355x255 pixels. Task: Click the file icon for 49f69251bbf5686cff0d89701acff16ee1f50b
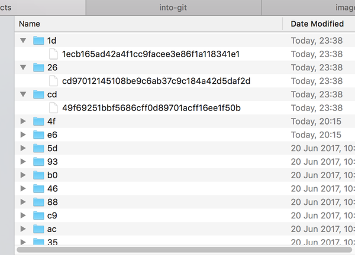tap(54, 108)
